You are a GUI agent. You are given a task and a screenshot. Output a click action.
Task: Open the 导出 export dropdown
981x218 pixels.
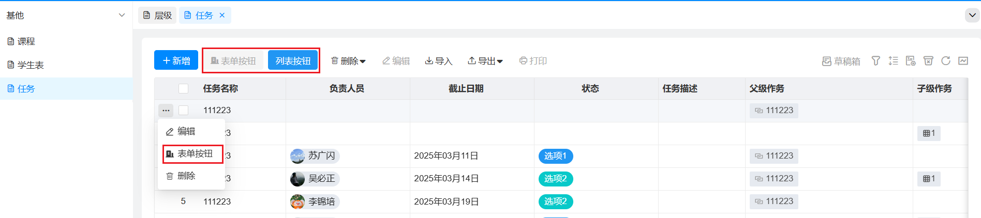pyautogui.click(x=485, y=61)
